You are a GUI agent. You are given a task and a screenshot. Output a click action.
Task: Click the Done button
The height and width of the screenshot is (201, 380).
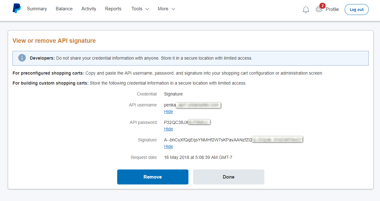coord(228,177)
